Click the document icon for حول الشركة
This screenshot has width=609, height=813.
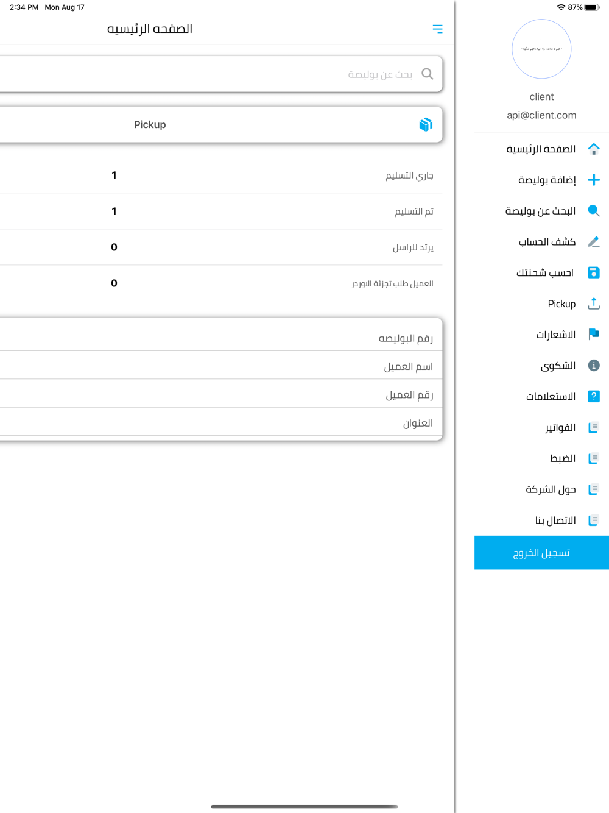tap(594, 489)
